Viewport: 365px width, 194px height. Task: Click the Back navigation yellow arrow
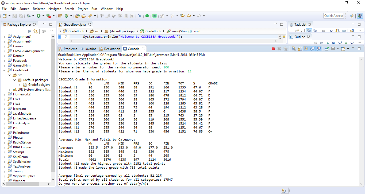189,16
